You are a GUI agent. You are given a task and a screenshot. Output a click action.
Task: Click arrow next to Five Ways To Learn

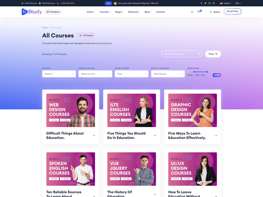(x=216, y=136)
